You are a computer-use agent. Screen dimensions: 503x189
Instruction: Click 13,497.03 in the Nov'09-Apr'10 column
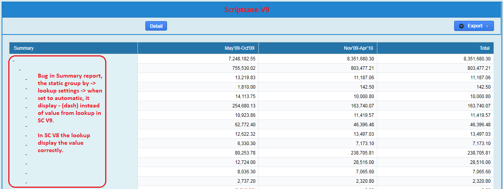coord(364,134)
